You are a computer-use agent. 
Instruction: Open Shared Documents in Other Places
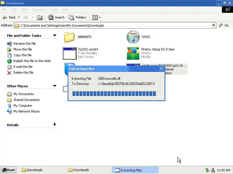[x=27, y=100]
